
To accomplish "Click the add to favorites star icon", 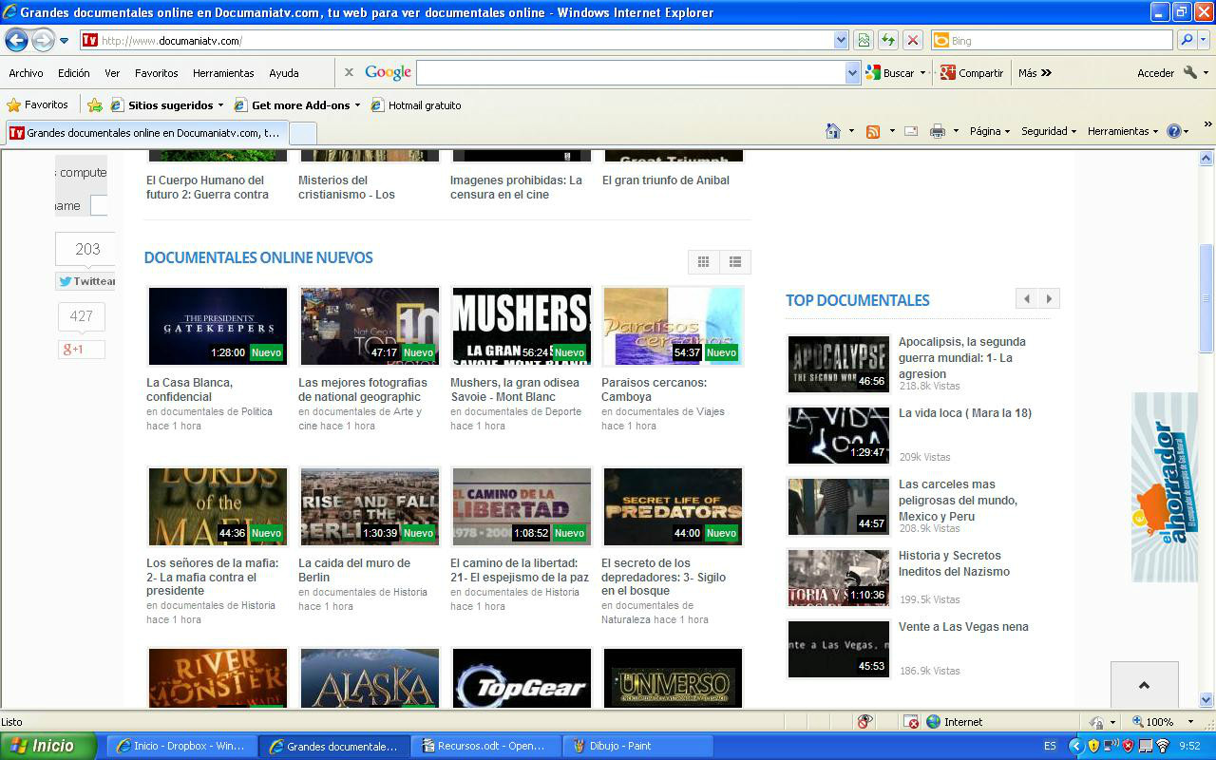I will (x=94, y=105).
